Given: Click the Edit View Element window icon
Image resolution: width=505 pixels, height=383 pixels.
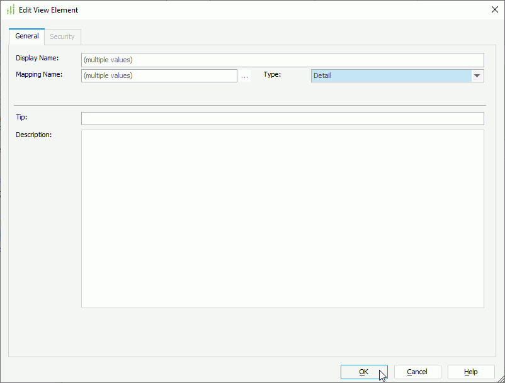Looking at the screenshot, I should (11, 9).
